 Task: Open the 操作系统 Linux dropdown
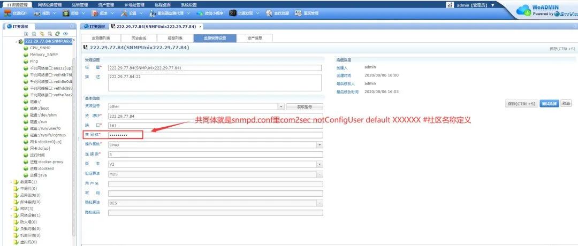click(320, 145)
